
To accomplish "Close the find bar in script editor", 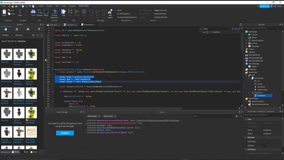I will point(239,29).
